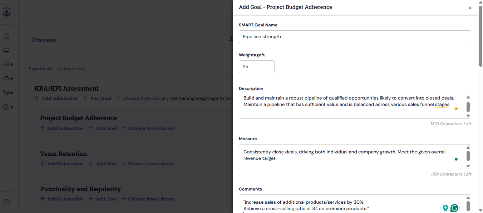Click the people icon in the sidebar

(6, 64)
